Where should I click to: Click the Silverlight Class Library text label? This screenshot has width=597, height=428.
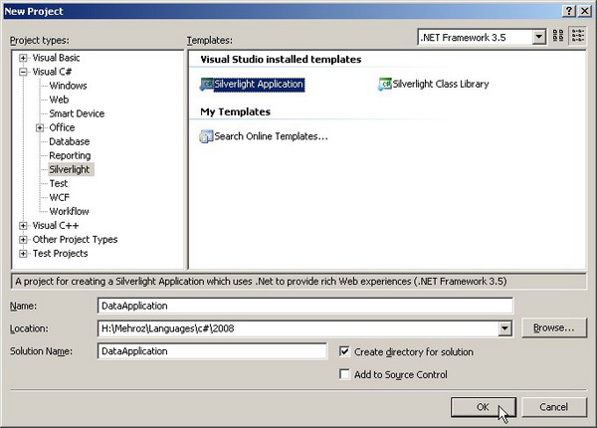pos(441,85)
